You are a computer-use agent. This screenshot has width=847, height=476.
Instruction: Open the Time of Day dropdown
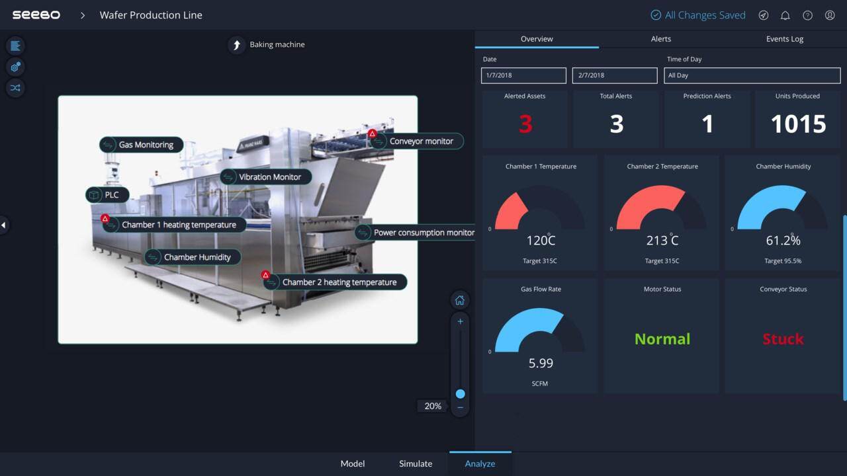point(752,75)
